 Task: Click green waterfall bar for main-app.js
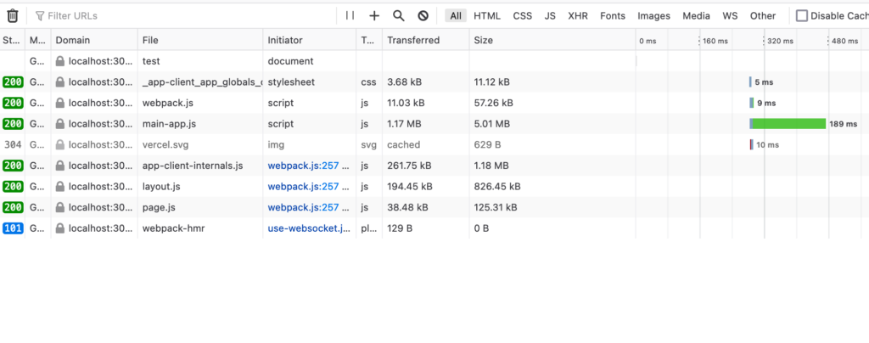(x=788, y=124)
